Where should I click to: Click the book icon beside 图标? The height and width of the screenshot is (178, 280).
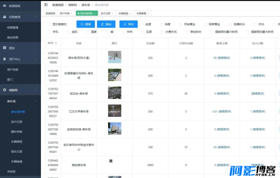[x=5, y=48]
